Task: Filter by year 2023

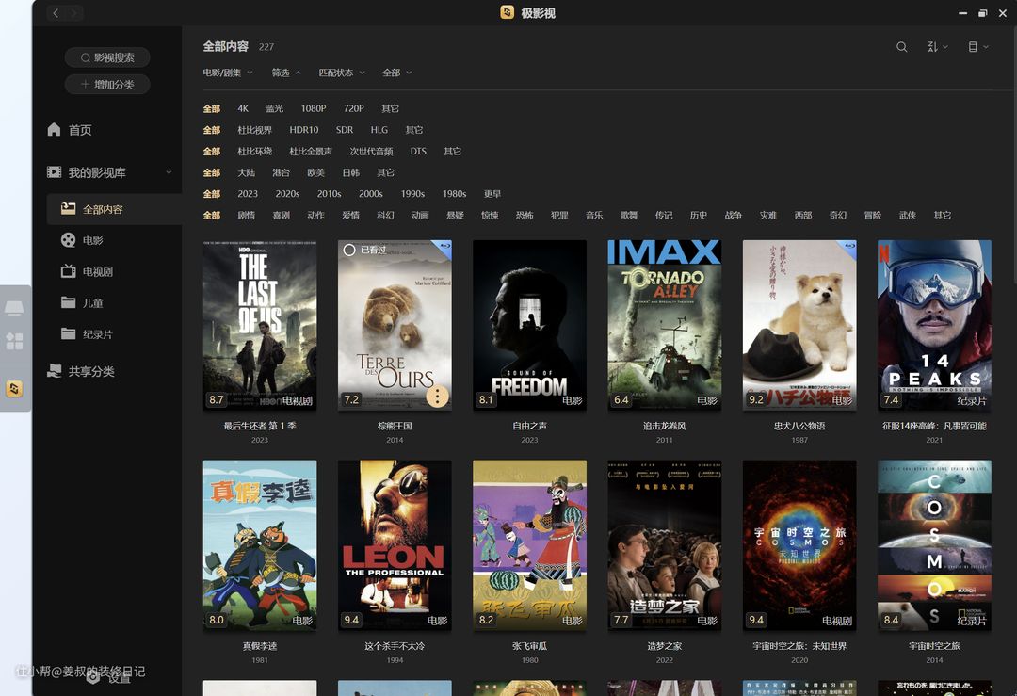Action: (x=248, y=194)
